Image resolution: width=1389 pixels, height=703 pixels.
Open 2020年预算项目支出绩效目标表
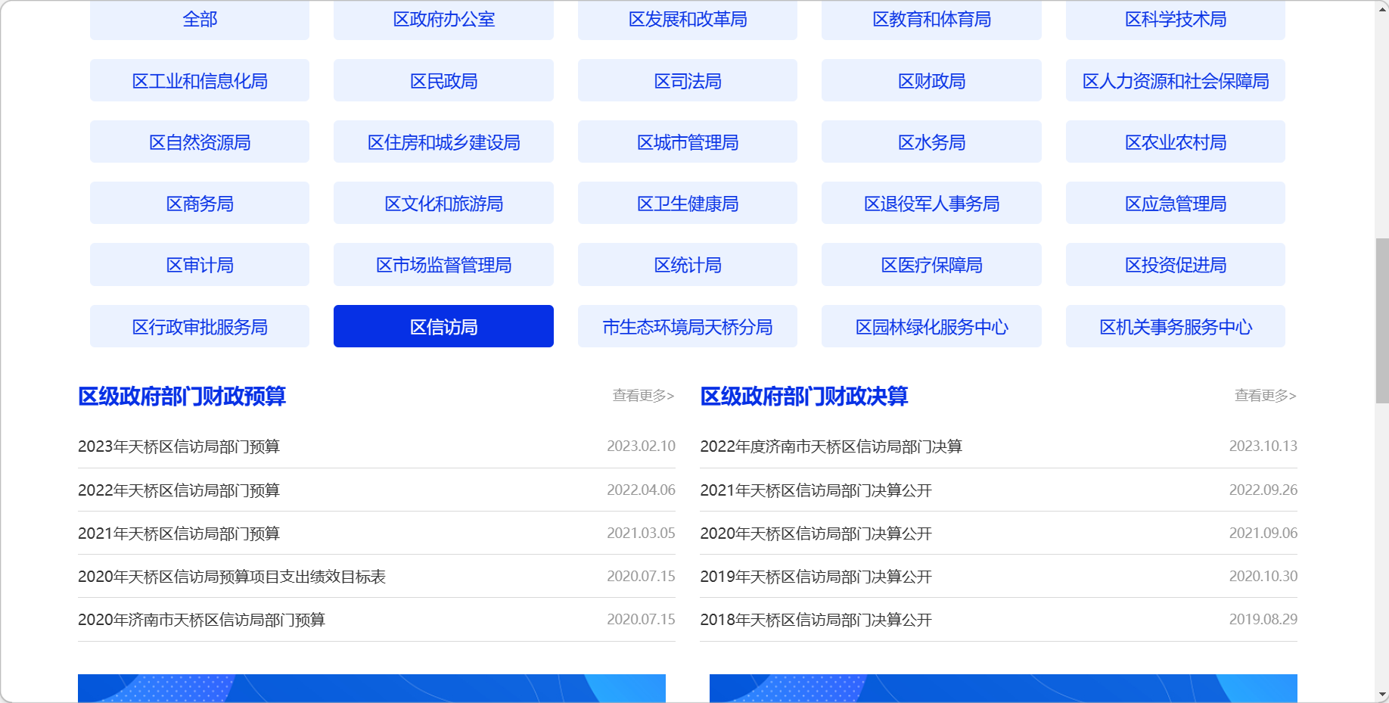[x=231, y=577]
